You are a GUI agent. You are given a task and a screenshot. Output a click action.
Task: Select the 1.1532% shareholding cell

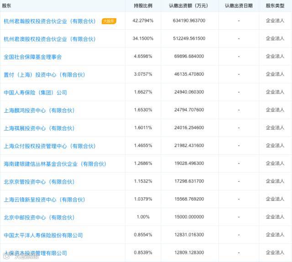pyautogui.click(x=143, y=181)
